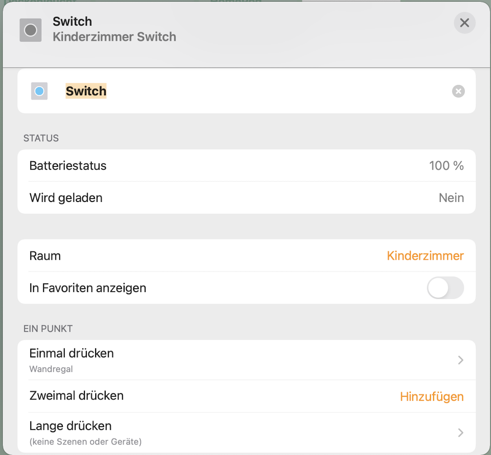Screen dimensions: 491x455
Task: Expand Einmal drücken chevron arrow
Action: point(460,360)
